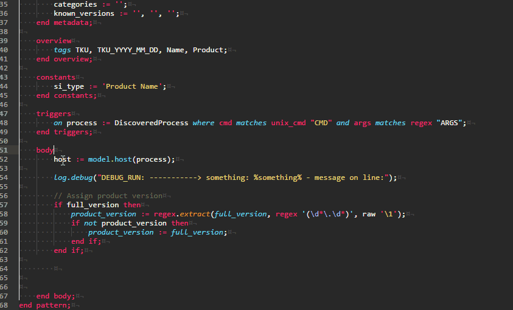Click the 'unix_cmd' keyword

[x=288, y=123]
